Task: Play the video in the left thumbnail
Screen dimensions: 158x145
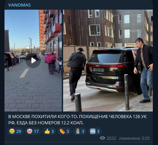Action: (33, 60)
